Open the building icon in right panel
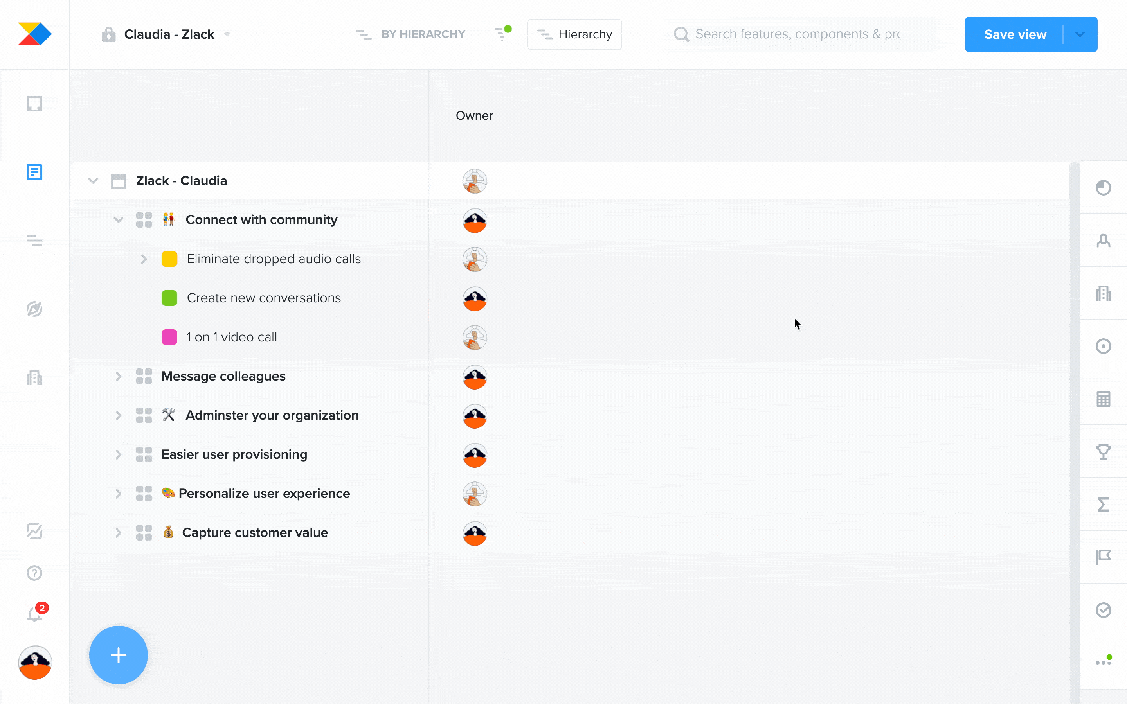The width and height of the screenshot is (1127, 704). coord(1103,293)
